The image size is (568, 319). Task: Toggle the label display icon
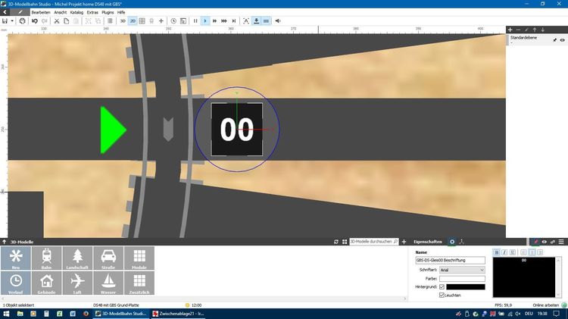246,21
